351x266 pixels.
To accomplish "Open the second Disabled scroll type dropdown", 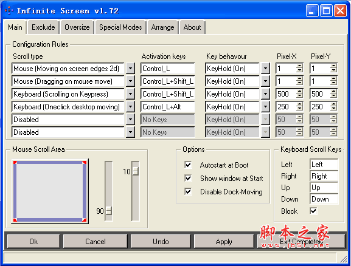I will [130, 132].
